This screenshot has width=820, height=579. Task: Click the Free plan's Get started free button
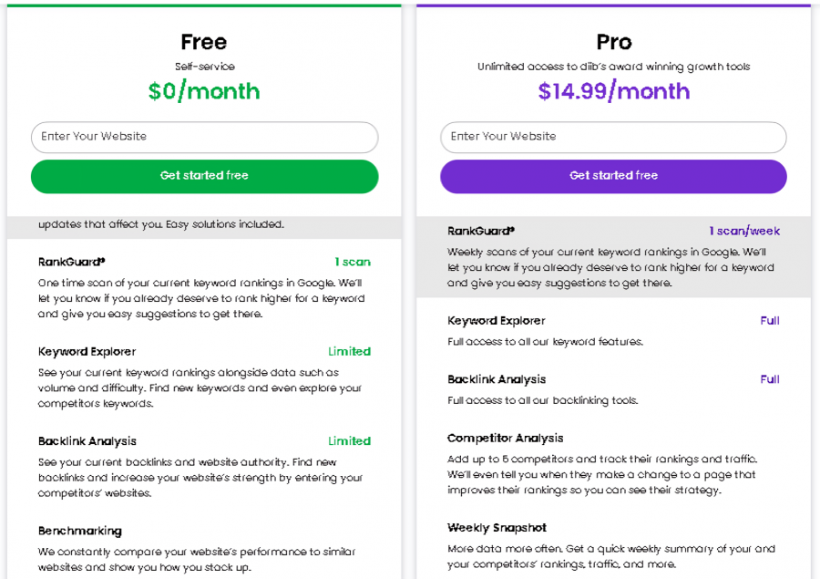click(x=204, y=176)
